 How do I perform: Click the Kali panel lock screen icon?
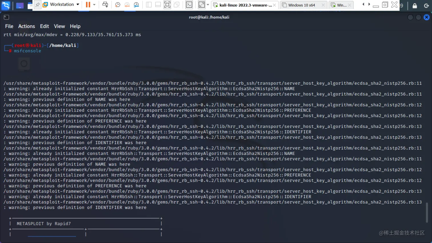pyautogui.click(x=415, y=5)
